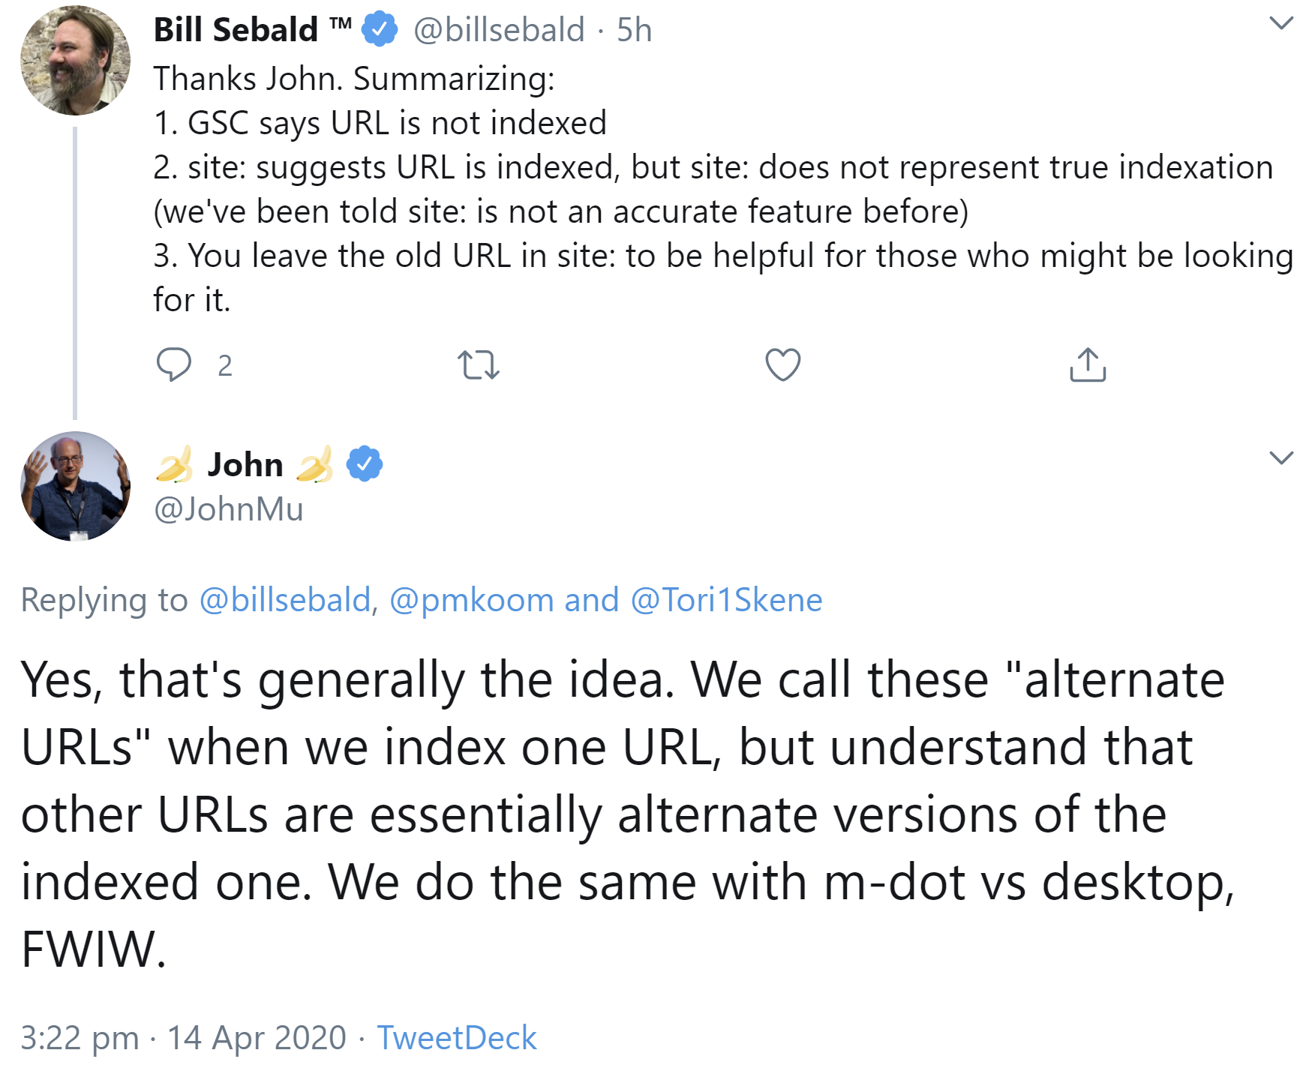Click the reply count showing 2
This screenshot has width=1315, height=1074.
click(x=223, y=367)
